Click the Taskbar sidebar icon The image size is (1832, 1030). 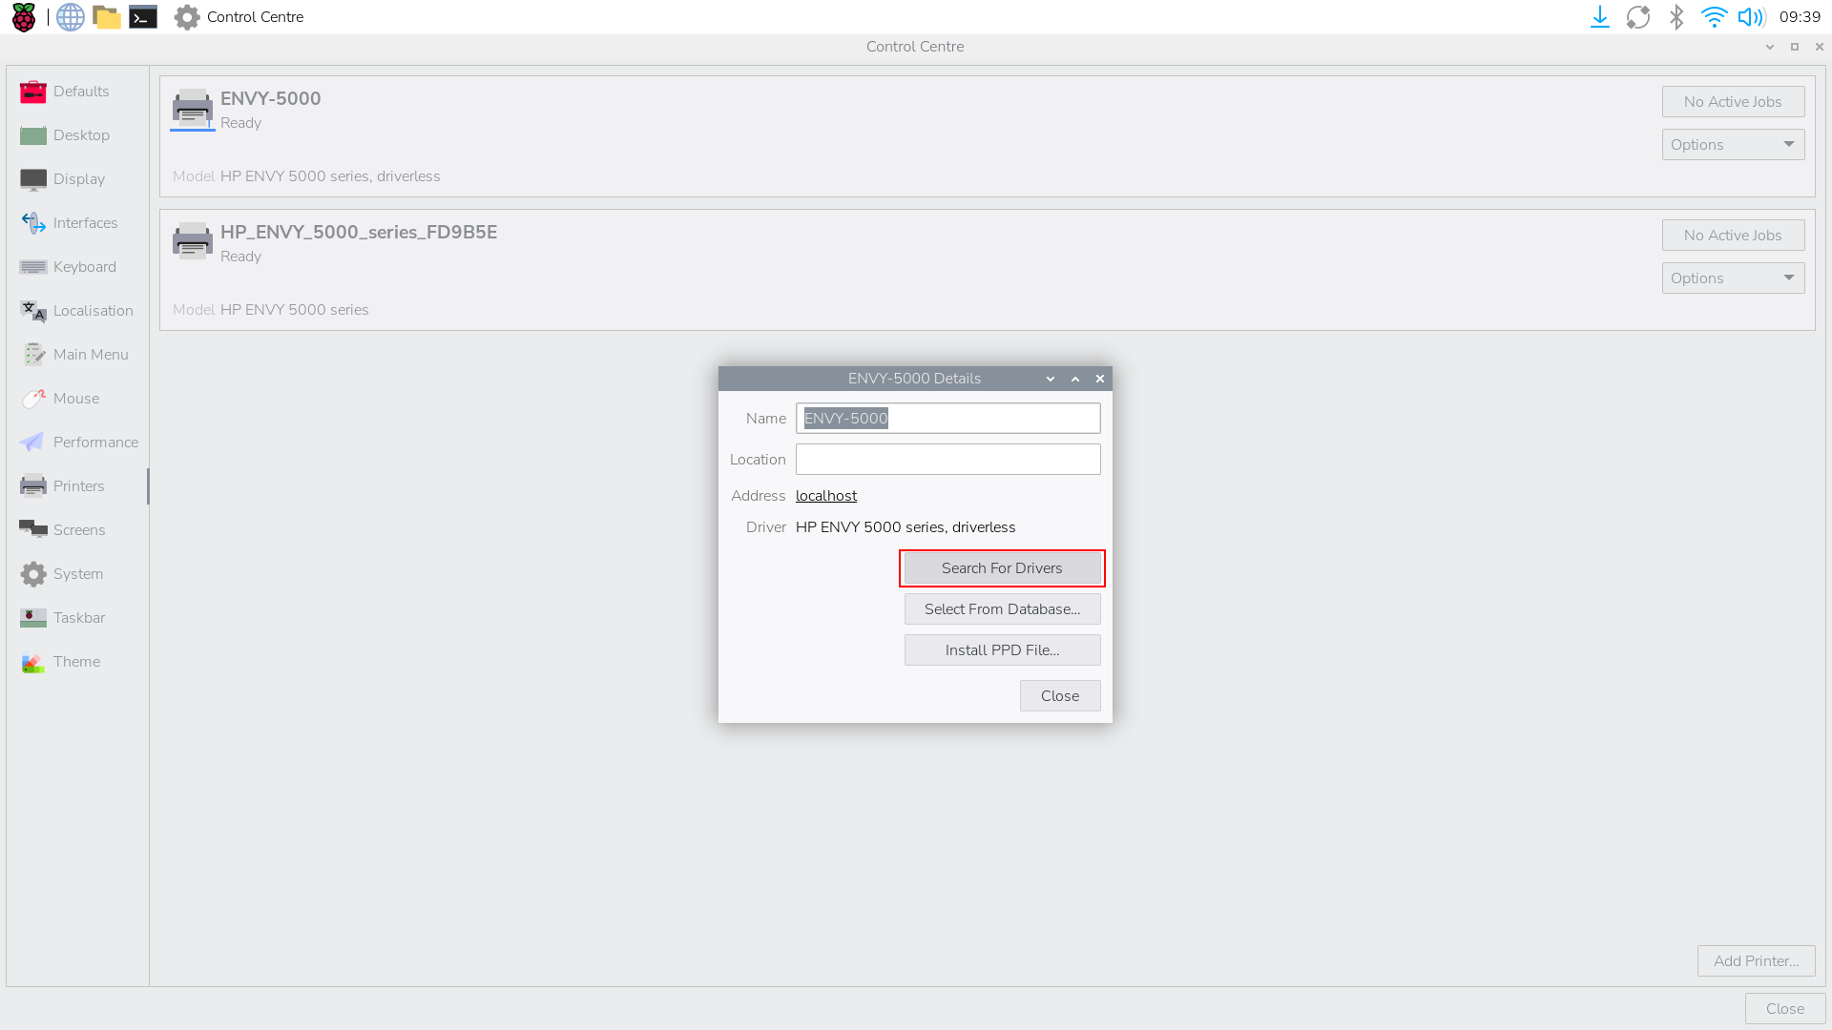(x=33, y=618)
